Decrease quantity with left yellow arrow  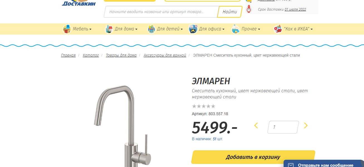tap(256, 126)
